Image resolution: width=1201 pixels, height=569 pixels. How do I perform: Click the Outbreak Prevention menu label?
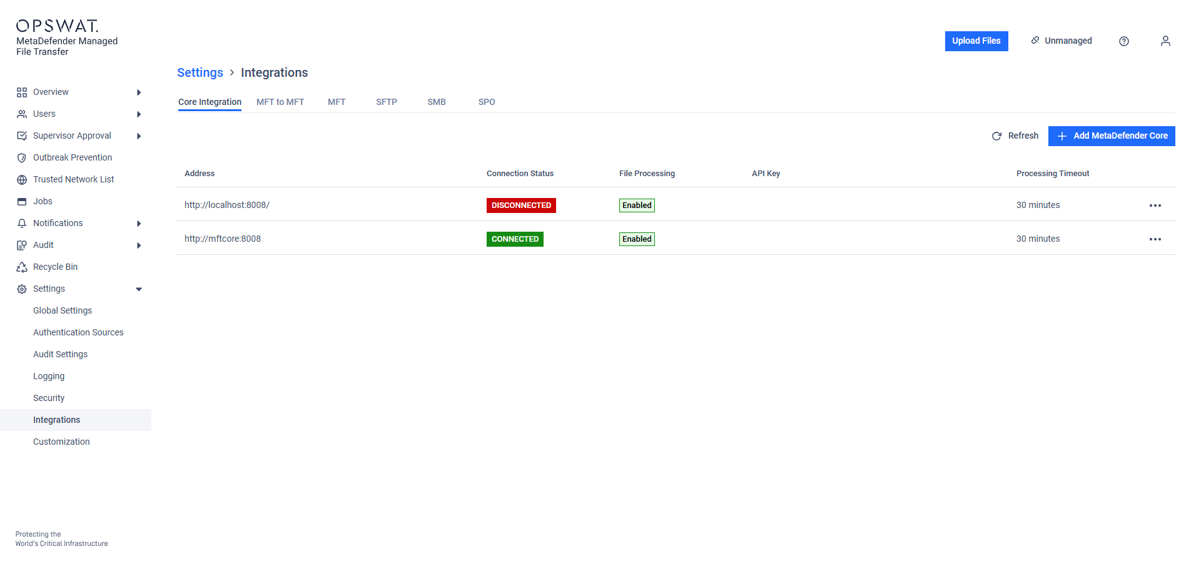point(73,157)
